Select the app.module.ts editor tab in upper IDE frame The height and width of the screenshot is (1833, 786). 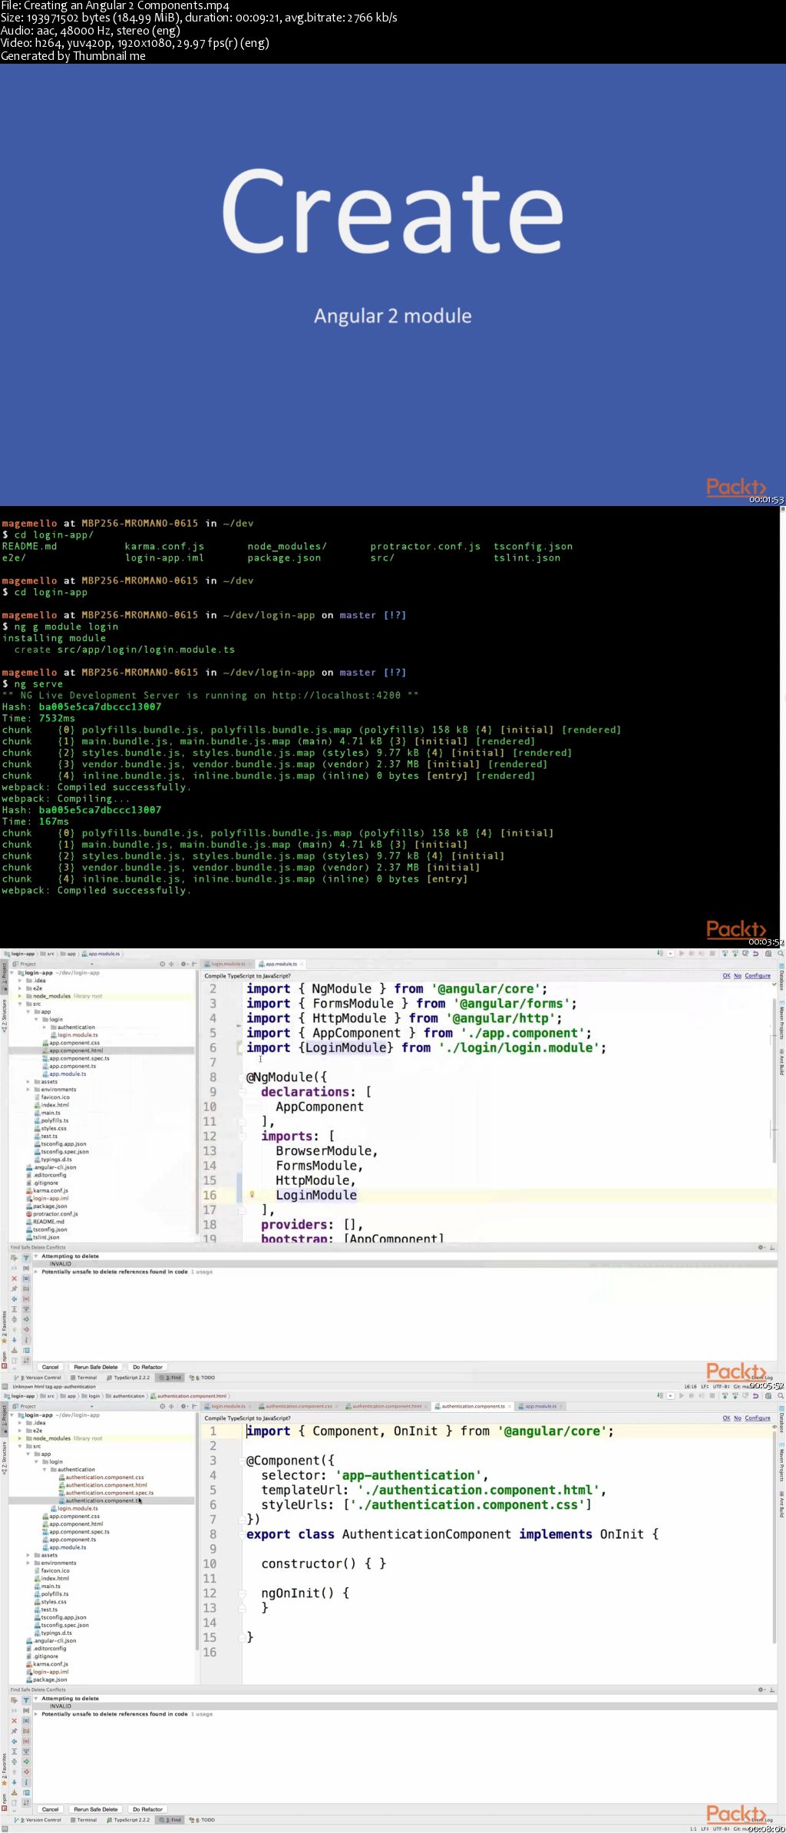tap(280, 964)
